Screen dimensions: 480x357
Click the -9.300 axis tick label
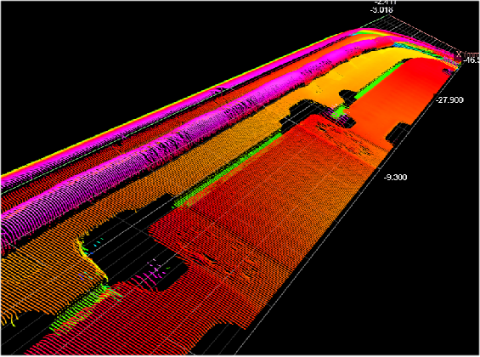(396, 178)
